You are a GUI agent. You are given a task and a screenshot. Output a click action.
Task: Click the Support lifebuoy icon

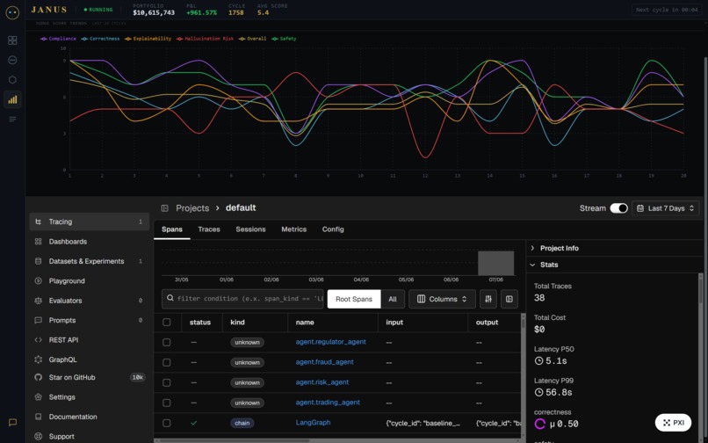[39, 436]
